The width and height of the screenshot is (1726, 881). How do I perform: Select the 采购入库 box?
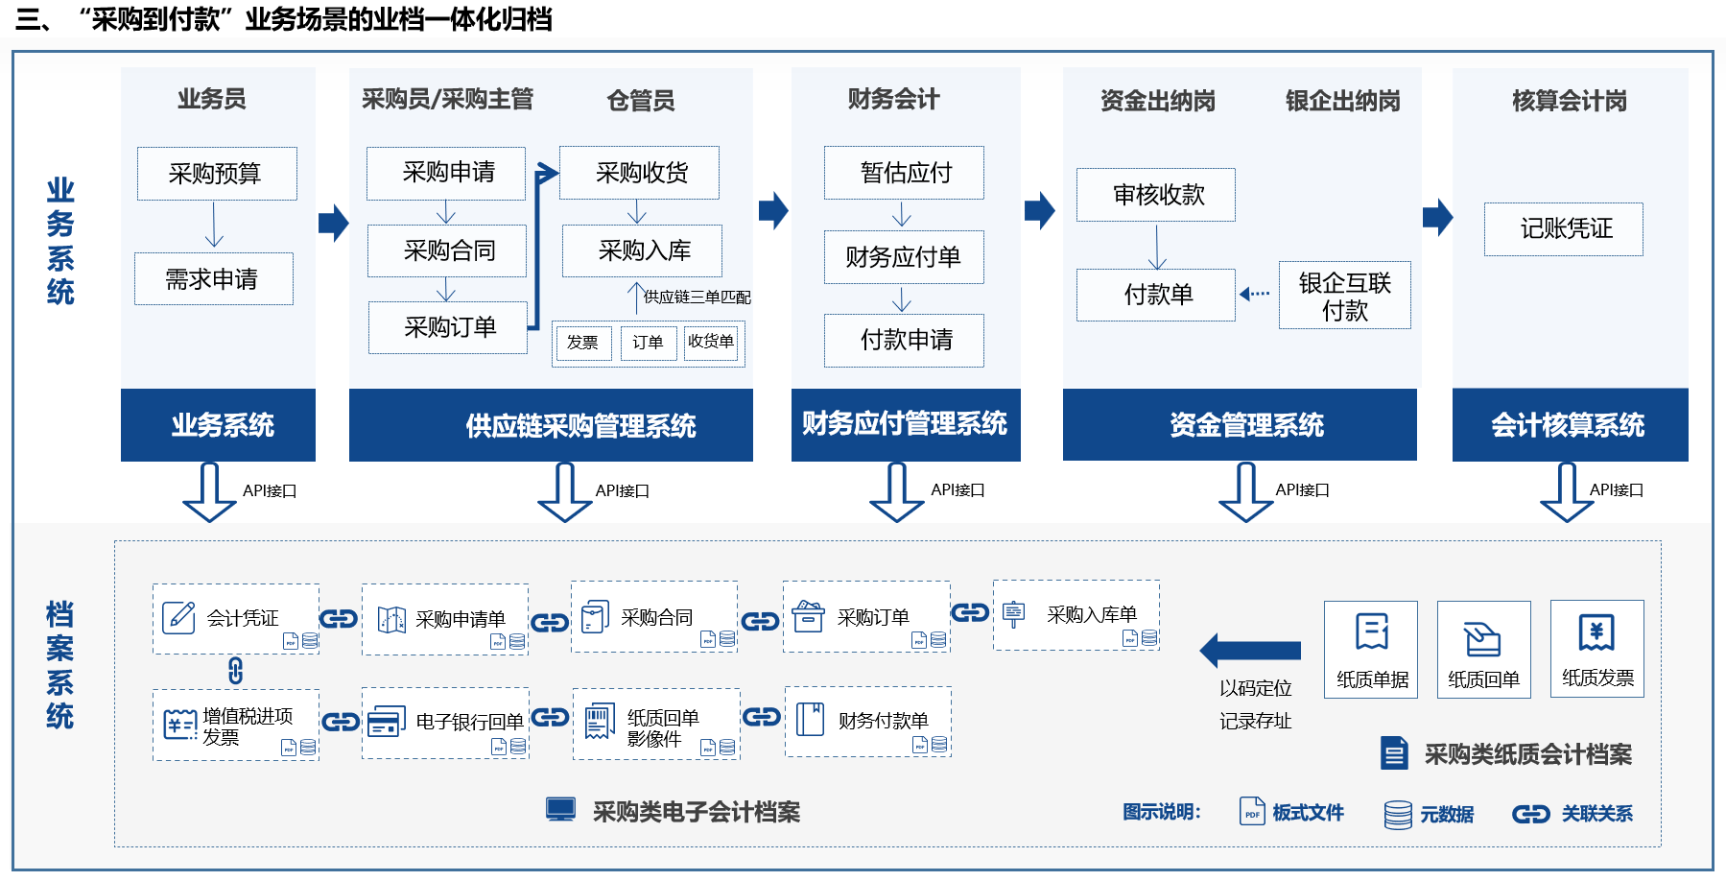[x=643, y=250]
